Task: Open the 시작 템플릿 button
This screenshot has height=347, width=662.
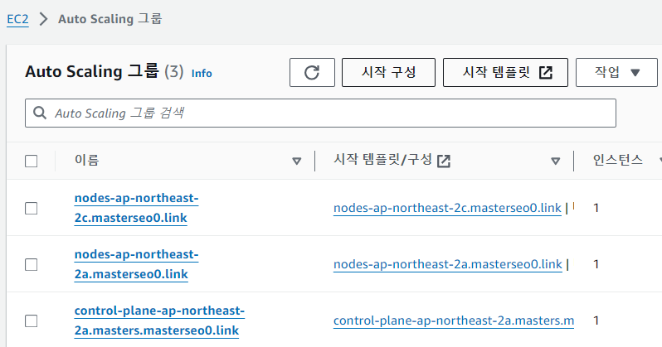Action: (505, 73)
